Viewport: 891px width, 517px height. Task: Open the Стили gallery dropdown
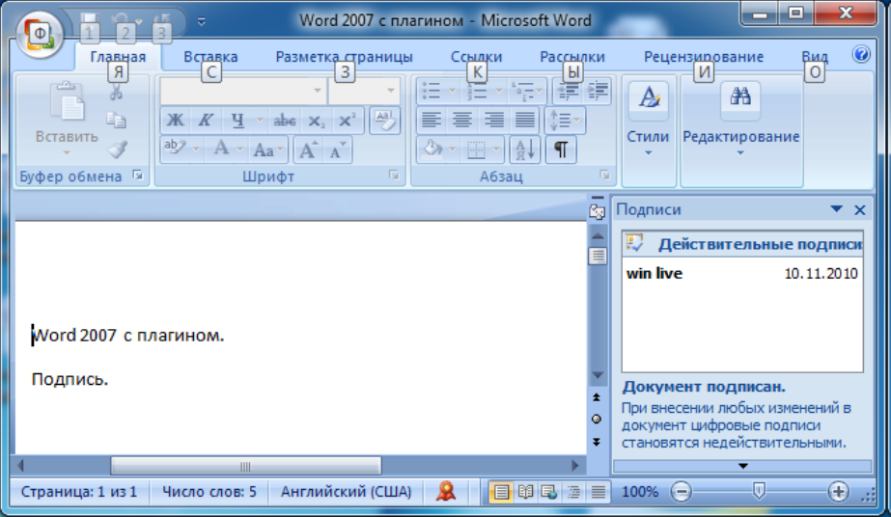tap(649, 131)
